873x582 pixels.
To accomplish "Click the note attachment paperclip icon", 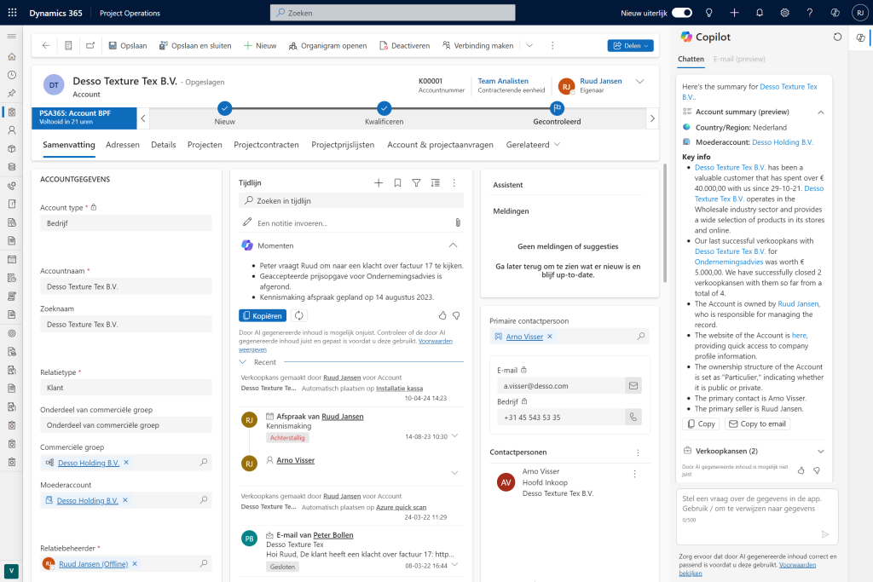I will pos(458,222).
